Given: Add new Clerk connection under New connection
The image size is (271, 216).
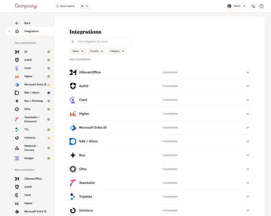Looking at the screenshot, I should tap(28, 195).
